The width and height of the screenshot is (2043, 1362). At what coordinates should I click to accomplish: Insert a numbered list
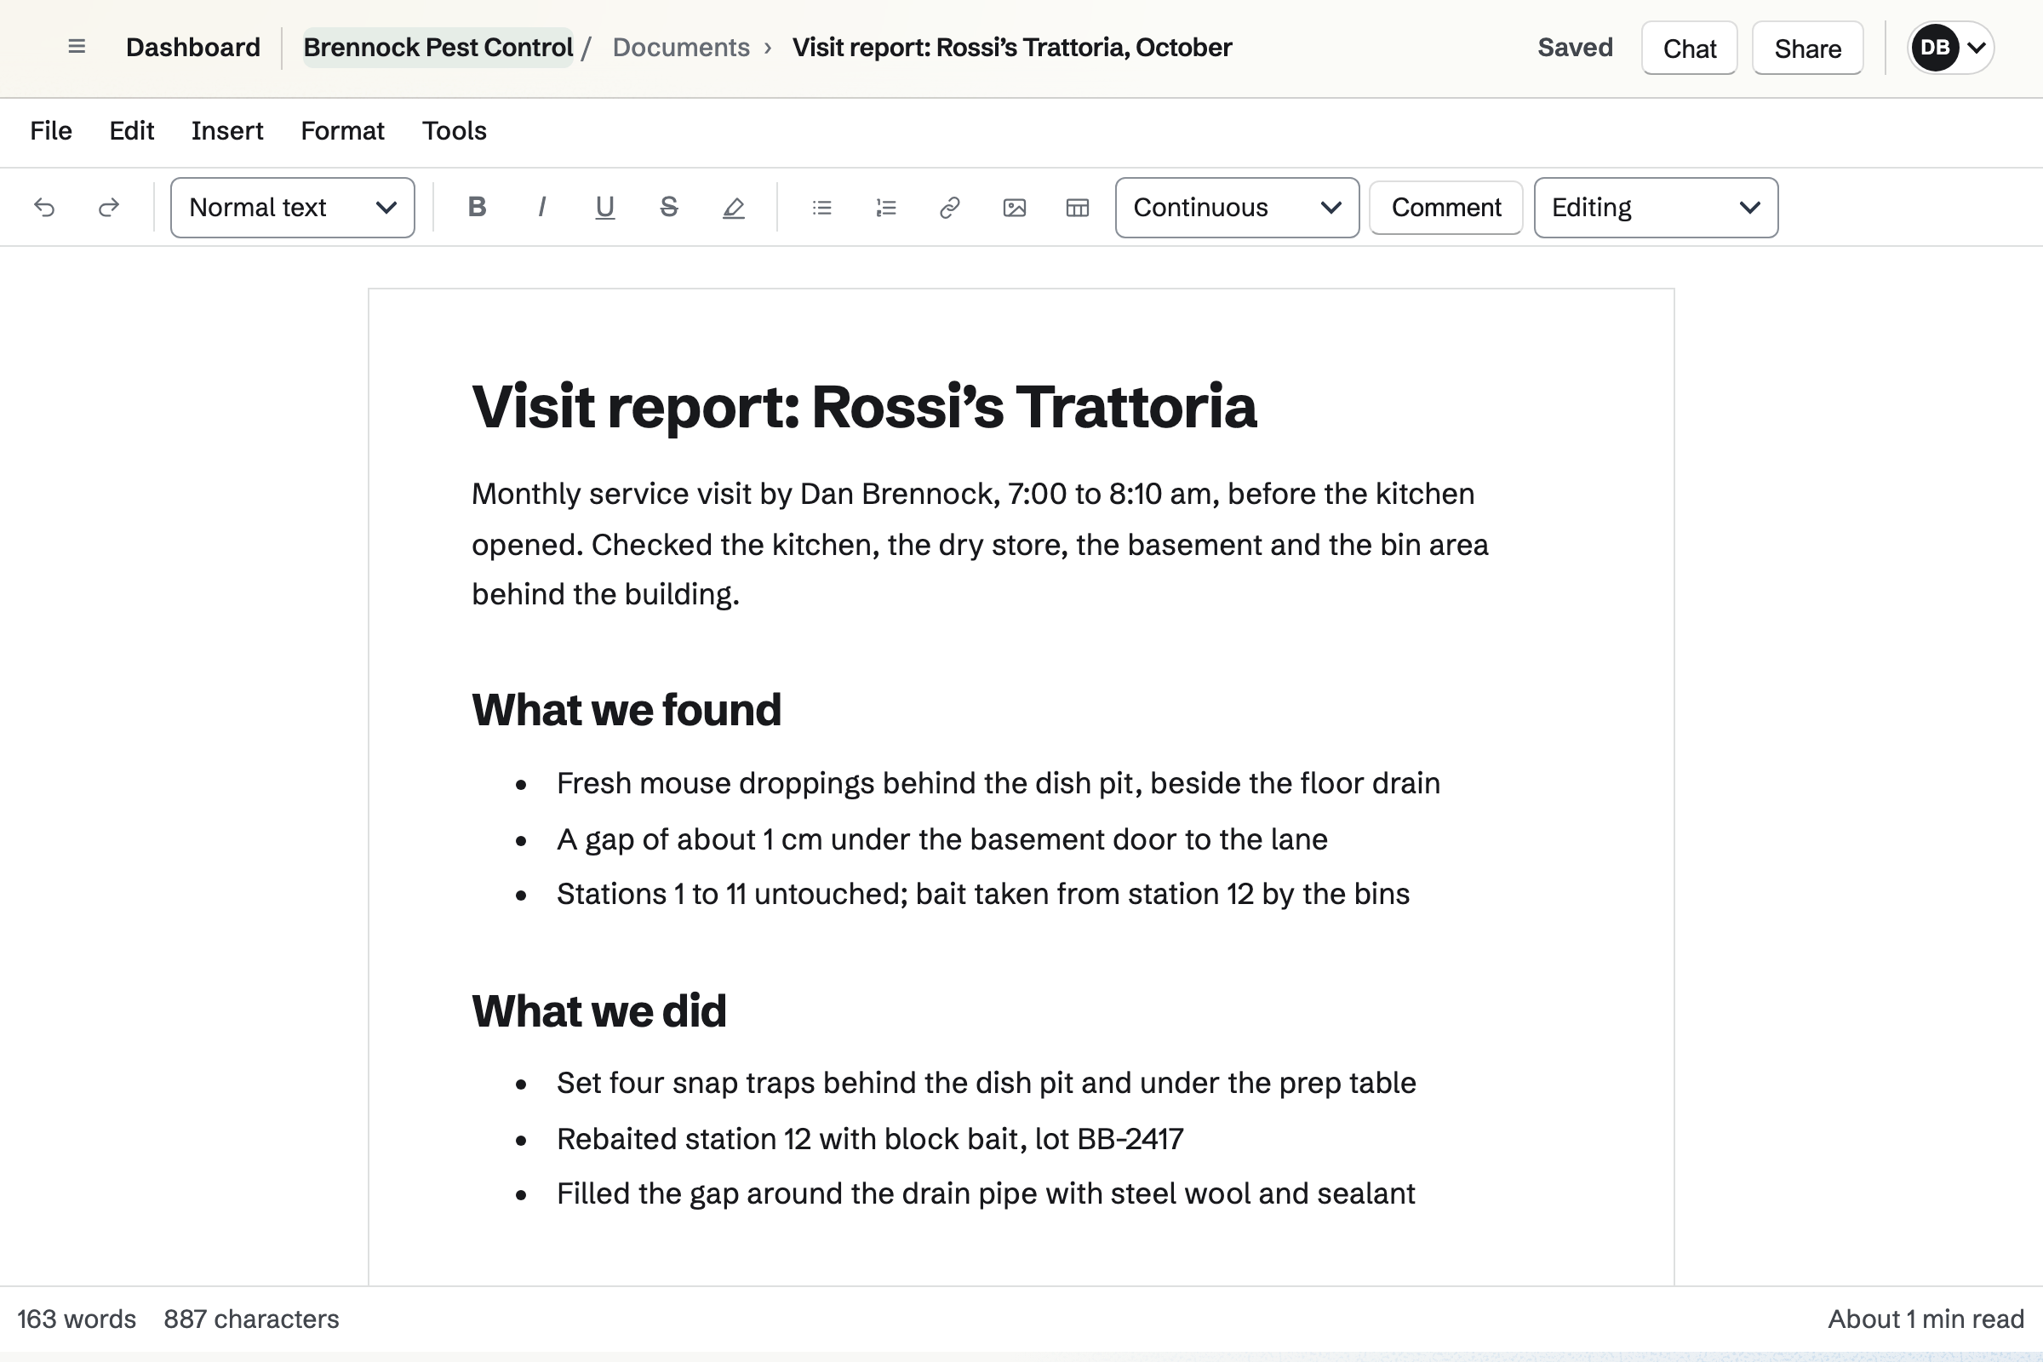point(886,208)
